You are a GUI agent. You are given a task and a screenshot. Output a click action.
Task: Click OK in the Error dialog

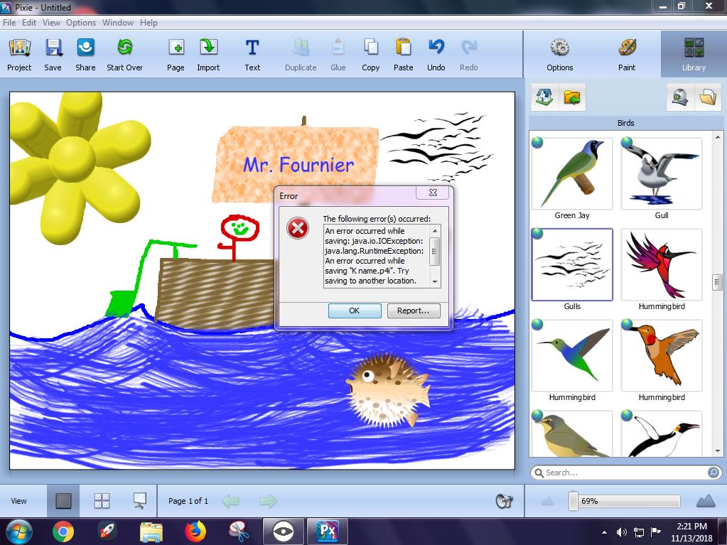[355, 311]
